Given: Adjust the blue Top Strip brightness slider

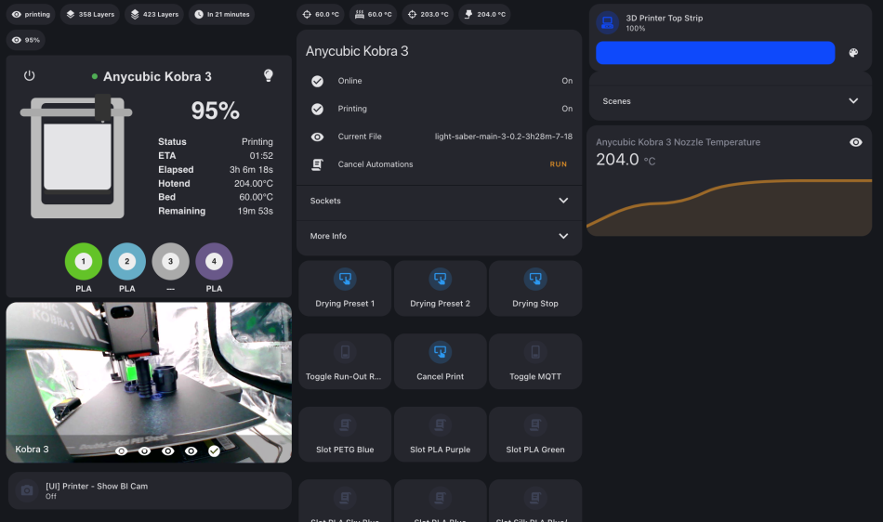Looking at the screenshot, I should click(715, 53).
